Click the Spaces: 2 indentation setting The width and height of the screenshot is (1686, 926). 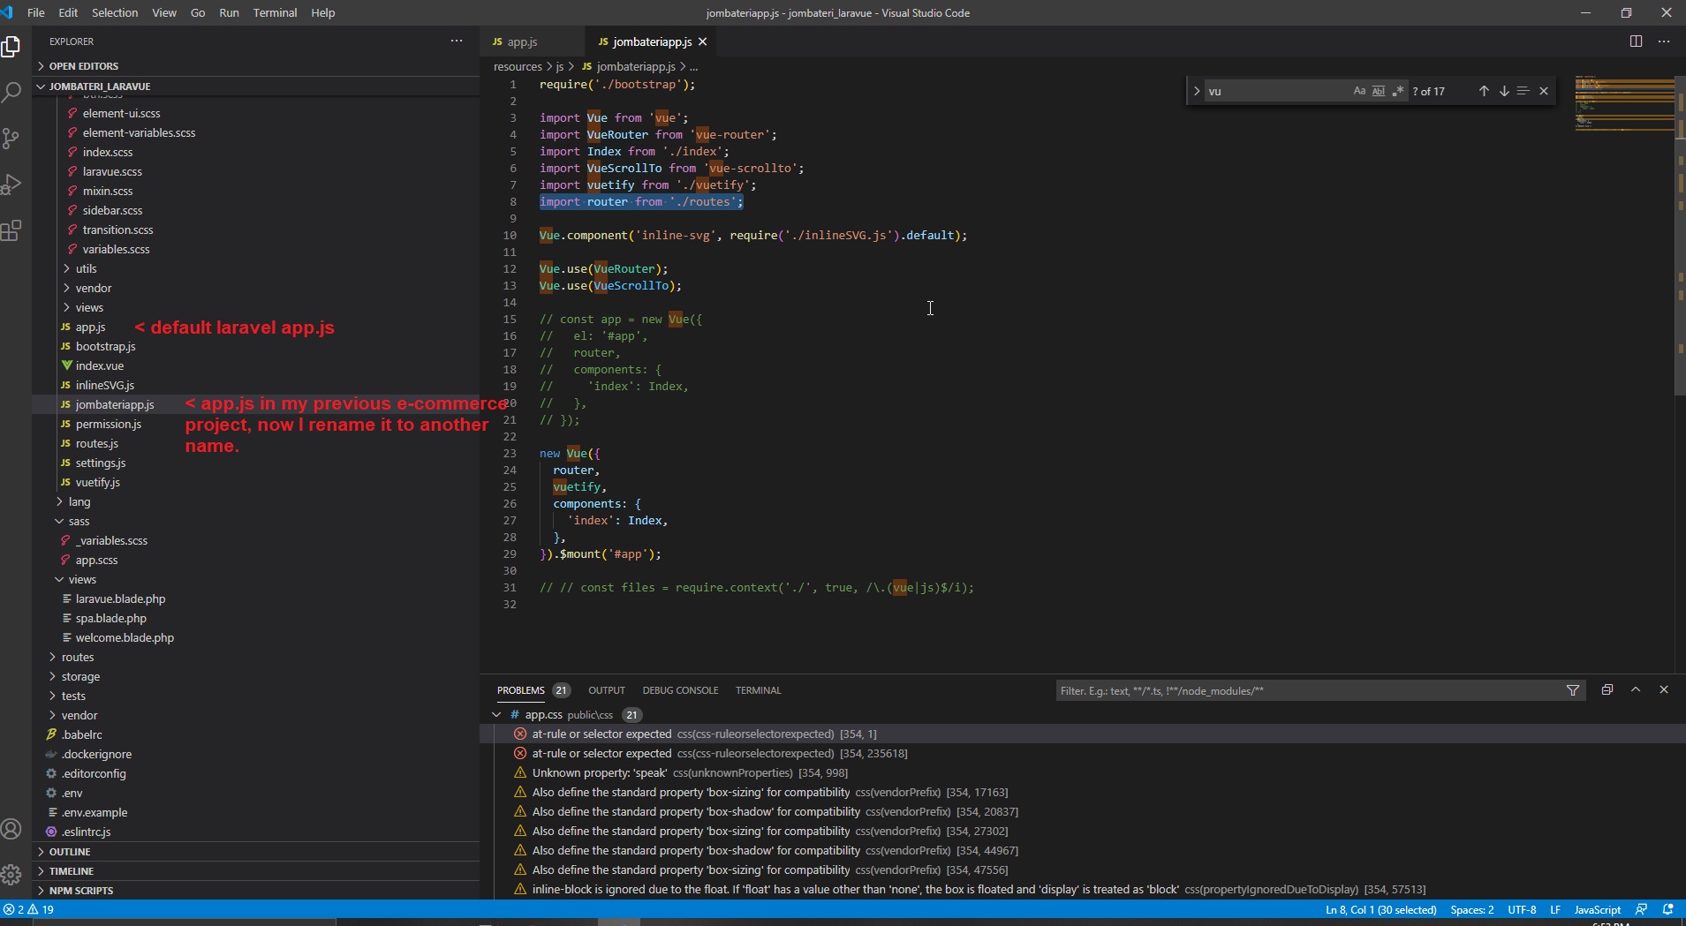pos(1471,909)
